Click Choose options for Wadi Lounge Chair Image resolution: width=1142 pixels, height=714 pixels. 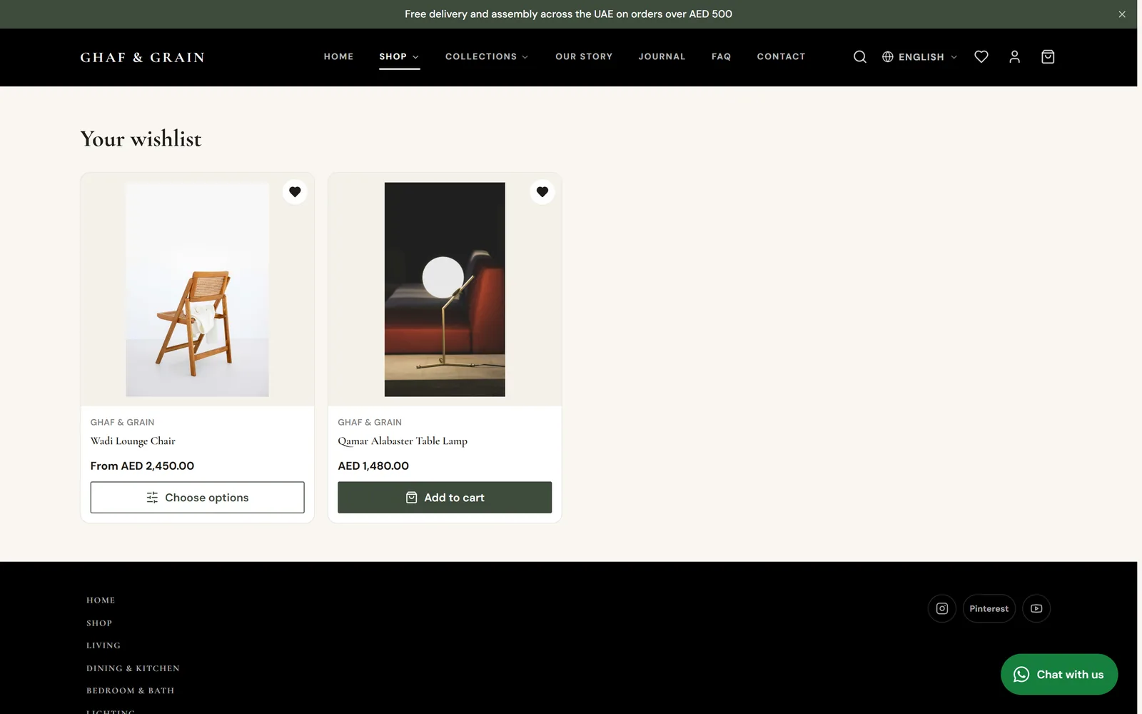(x=197, y=498)
